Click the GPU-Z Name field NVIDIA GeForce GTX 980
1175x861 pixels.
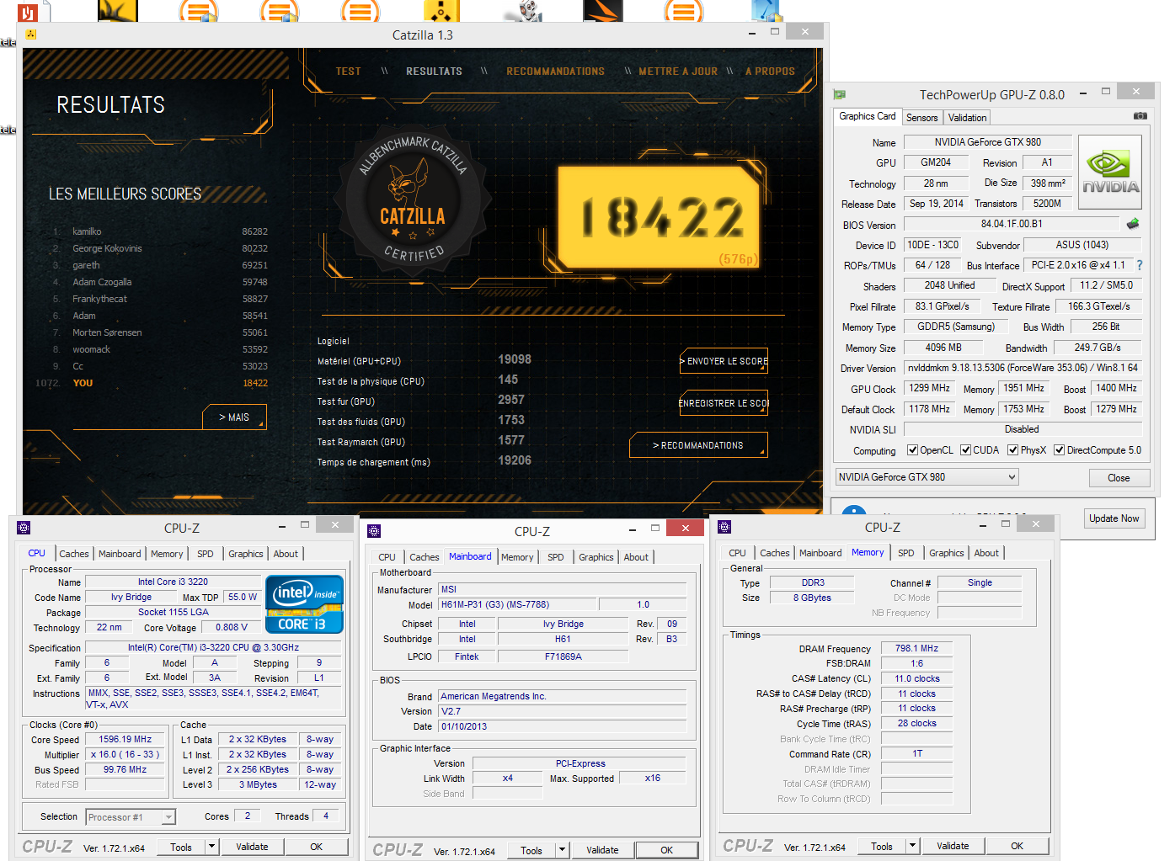pyautogui.click(x=987, y=142)
